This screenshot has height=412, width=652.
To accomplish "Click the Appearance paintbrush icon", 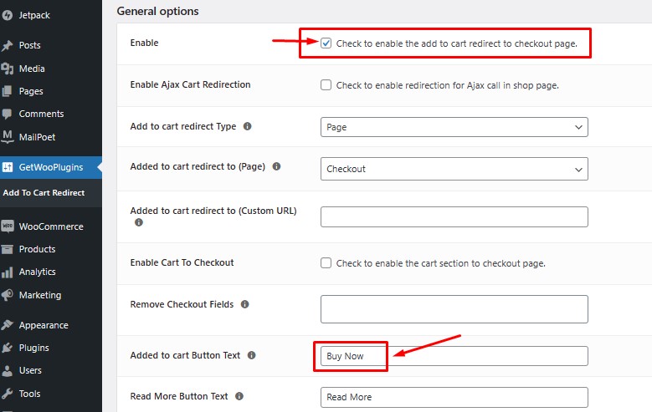I will [x=8, y=325].
